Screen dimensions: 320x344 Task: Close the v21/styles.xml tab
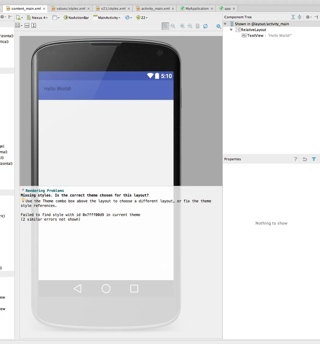pyautogui.click(x=129, y=9)
